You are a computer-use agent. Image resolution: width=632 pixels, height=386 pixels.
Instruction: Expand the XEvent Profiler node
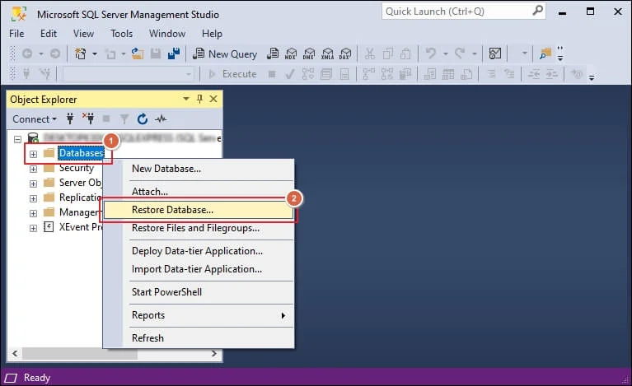pyautogui.click(x=34, y=228)
